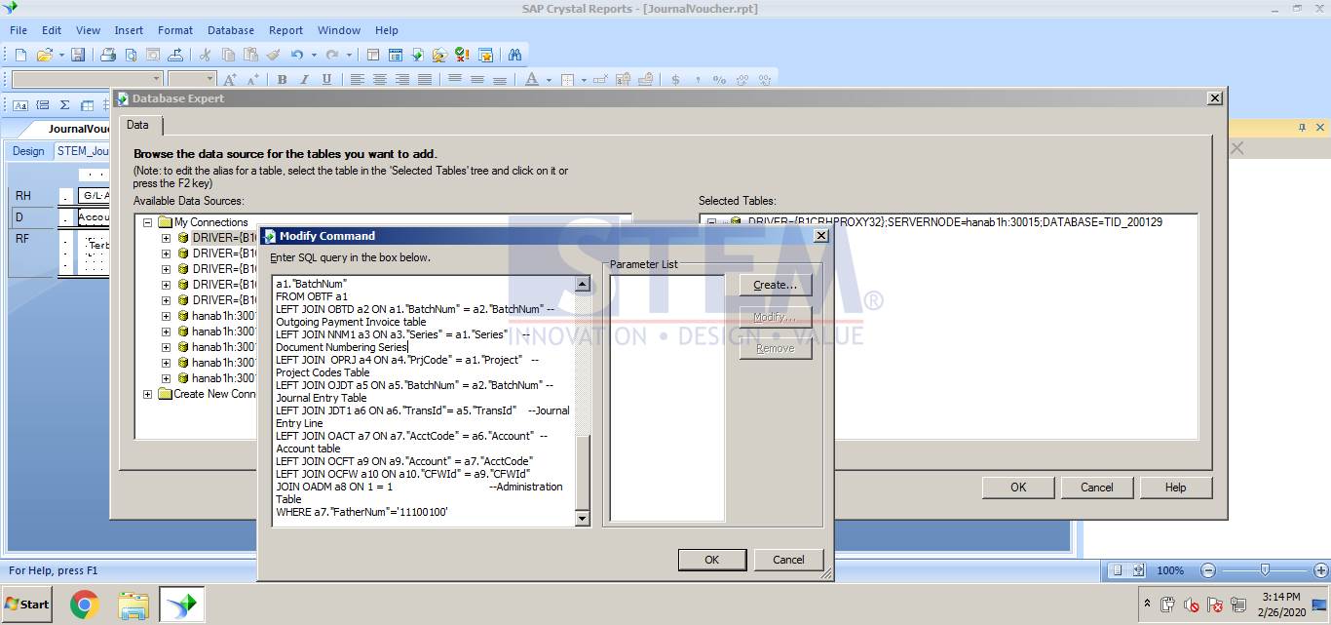Viewport: 1331px width, 625px height.
Task: Click the Align Center icon
Action: 379,79
